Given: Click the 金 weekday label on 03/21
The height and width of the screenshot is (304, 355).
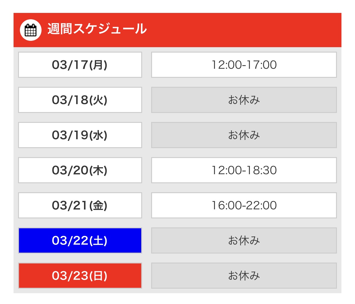Looking at the screenshot, I should pos(98,205).
